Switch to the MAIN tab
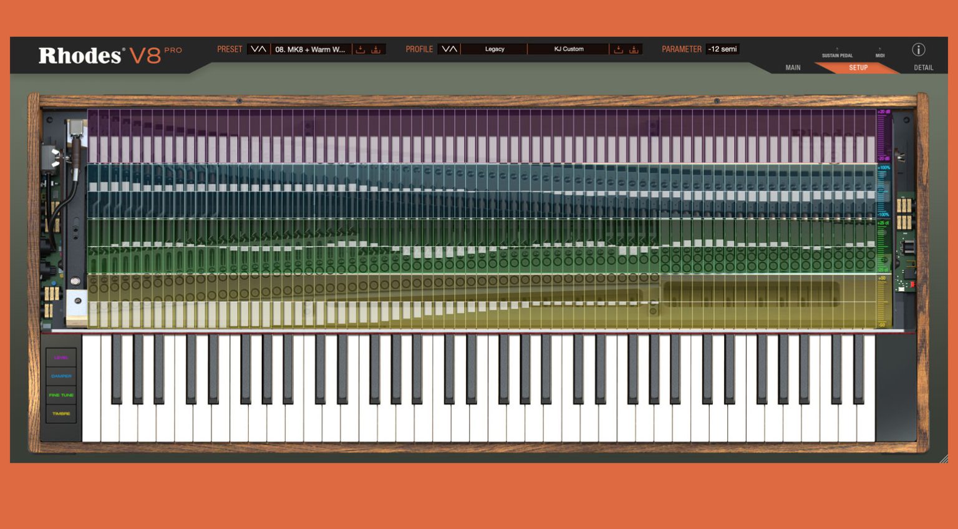This screenshot has width=958, height=529. tap(792, 67)
